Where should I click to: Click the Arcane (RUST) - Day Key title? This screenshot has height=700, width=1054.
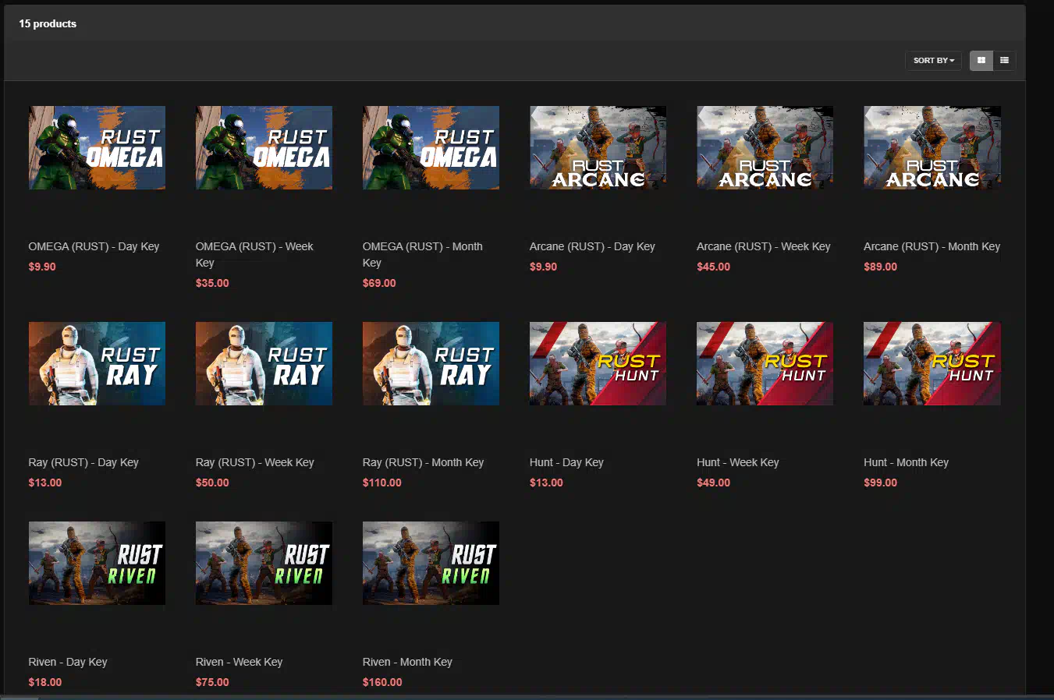(x=592, y=246)
